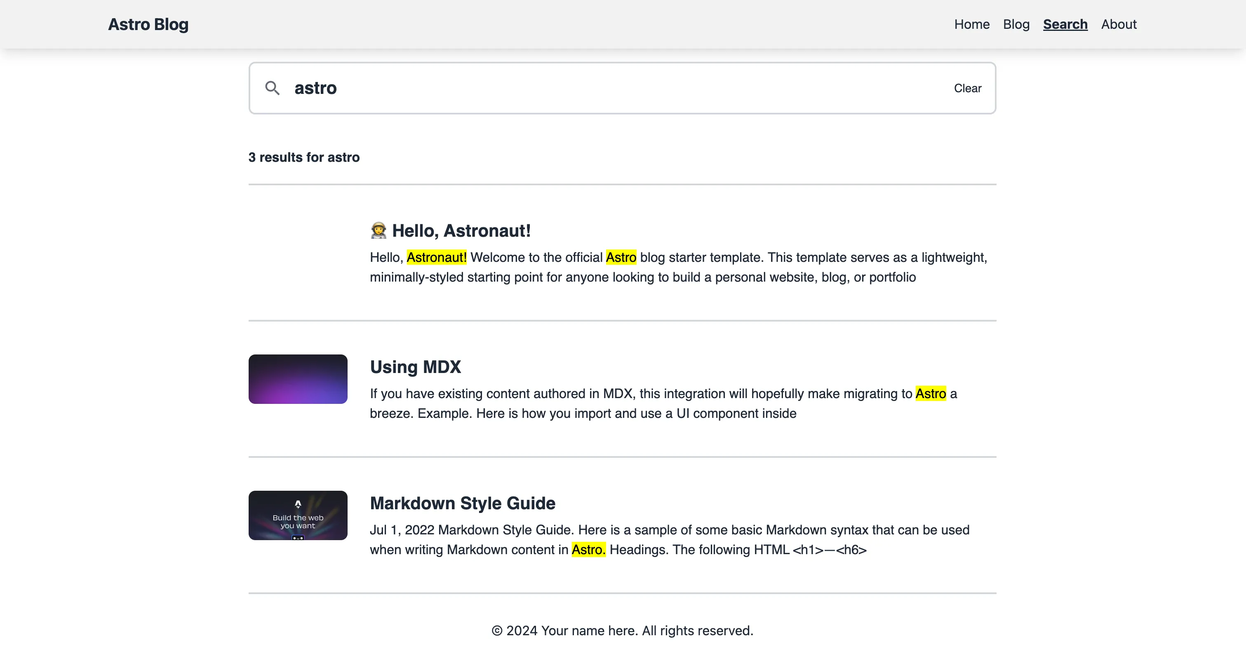Viewport: 1246px width, 648px height.
Task: Go to the Home page
Action: [972, 24]
